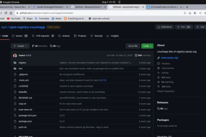The height and width of the screenshot is (137, 206).
Task: Open the LICENSE file
Action: 23,86
